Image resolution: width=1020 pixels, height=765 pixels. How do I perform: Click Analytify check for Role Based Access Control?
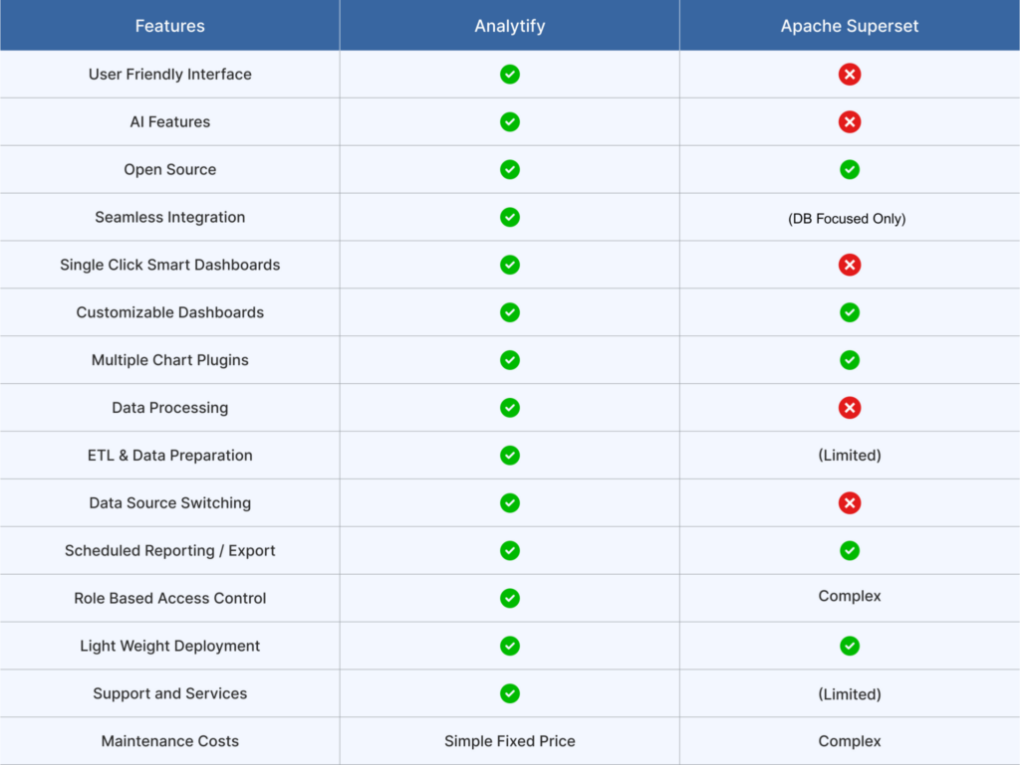pos(509,598)
